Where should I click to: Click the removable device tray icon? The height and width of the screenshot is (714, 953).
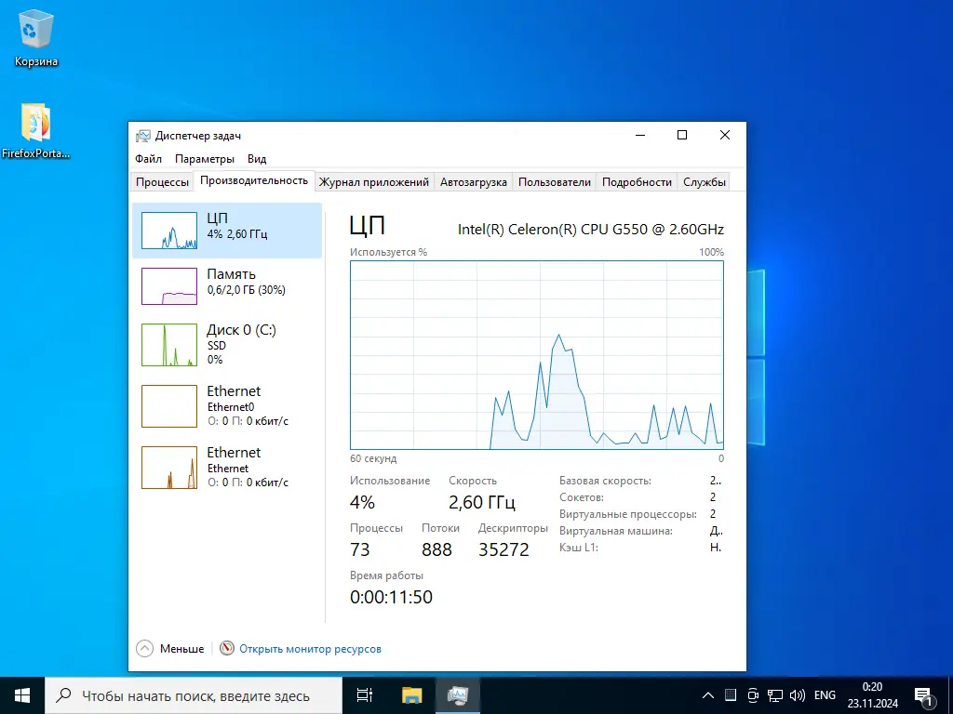(x=753, y=695)
